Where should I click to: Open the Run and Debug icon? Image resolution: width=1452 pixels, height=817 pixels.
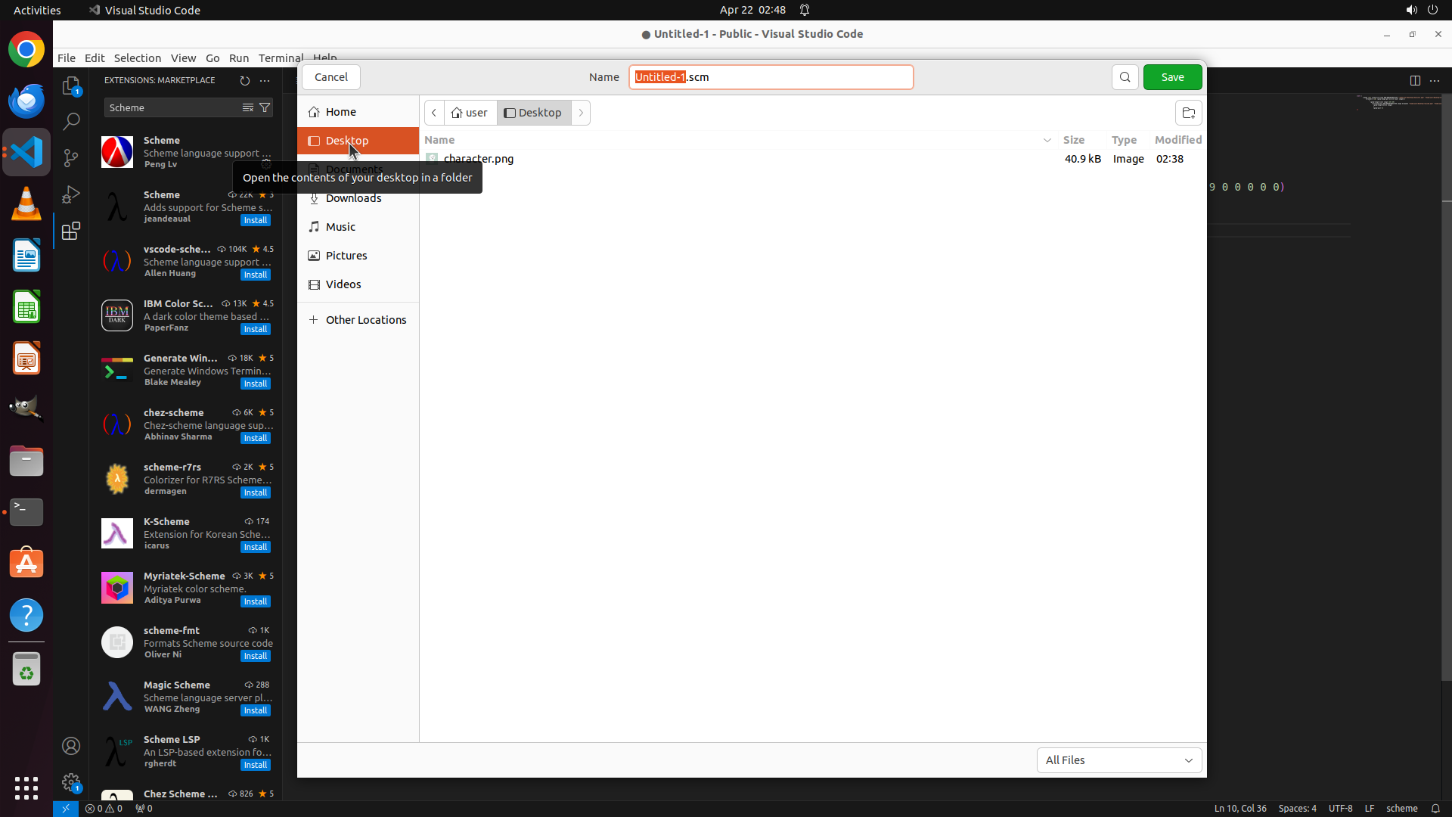(71, 194)
